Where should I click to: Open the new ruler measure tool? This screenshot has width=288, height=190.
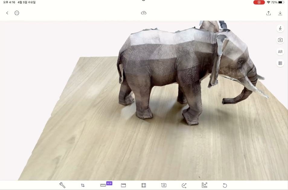tap(103, 185)
